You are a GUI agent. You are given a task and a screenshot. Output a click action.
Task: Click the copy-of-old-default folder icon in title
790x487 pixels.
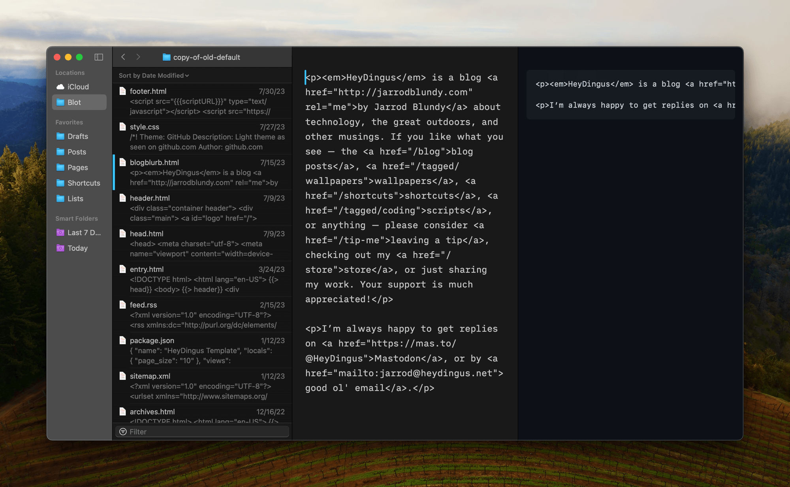click(x=167, y=57)
